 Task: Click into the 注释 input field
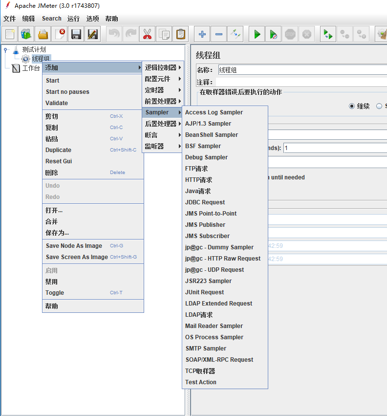point(301,82)
